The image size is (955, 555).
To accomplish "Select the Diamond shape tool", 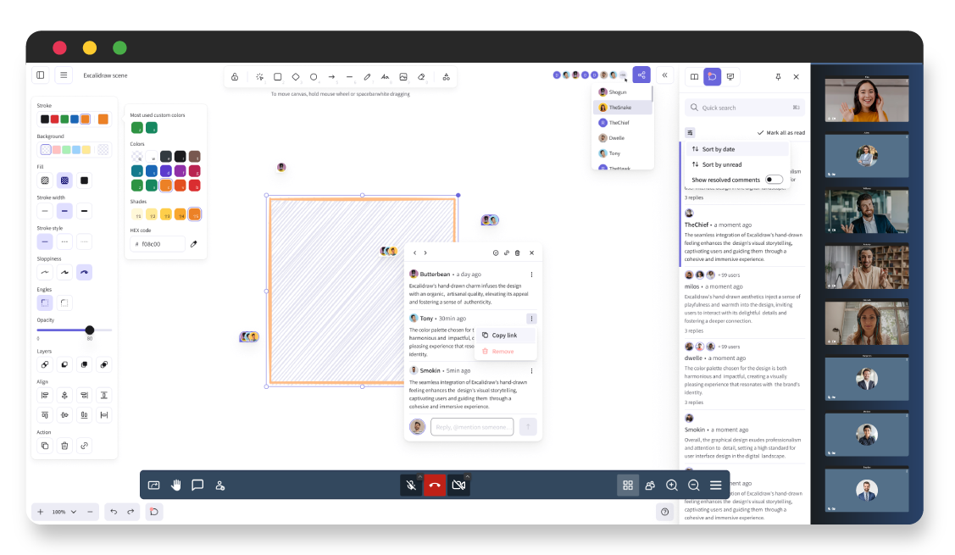I will (296, 77).
